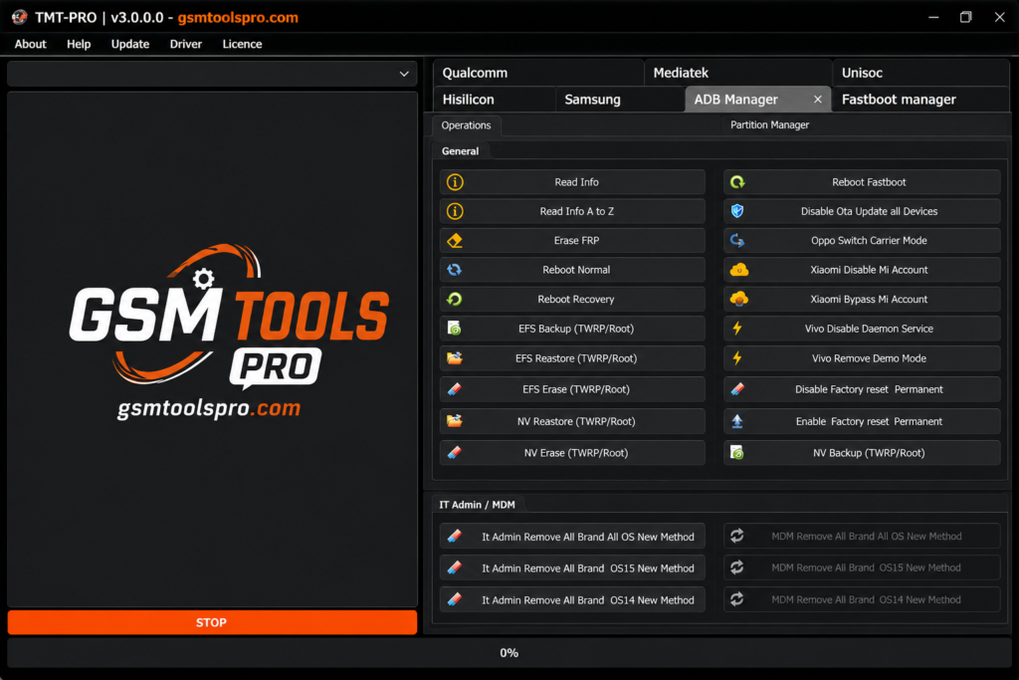Click the switch icon beside Oppo Switch Carrier Mode
The width and height of the screenshot is (1019, 680).
(737, 241)
